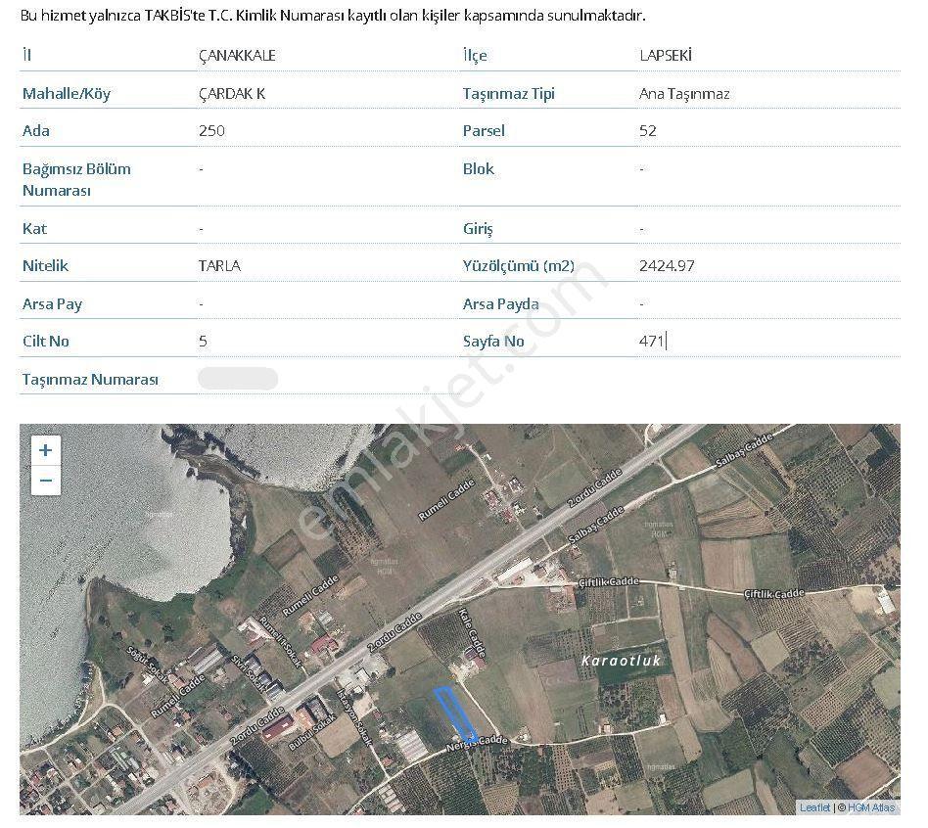The width and height of the screenshot is (928, 828).
Task: Open the HGM Atlas attribution link
Action: coord(871,807)
